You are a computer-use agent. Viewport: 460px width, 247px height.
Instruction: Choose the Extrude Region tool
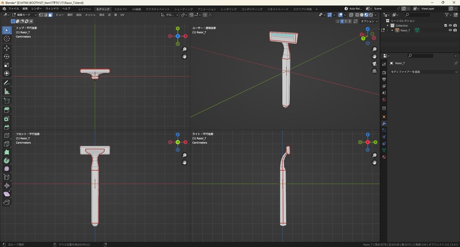coord(7,110)
